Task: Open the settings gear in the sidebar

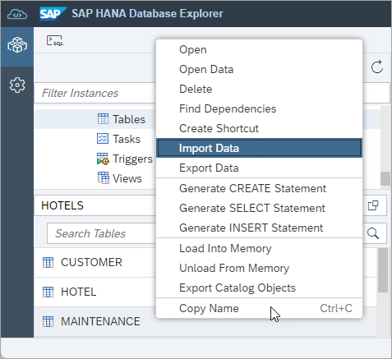Action: 17,85
